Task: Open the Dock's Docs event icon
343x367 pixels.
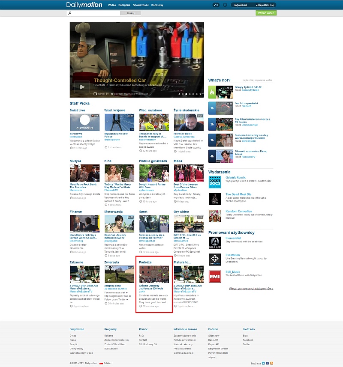Action: click(x=215, y=182)
